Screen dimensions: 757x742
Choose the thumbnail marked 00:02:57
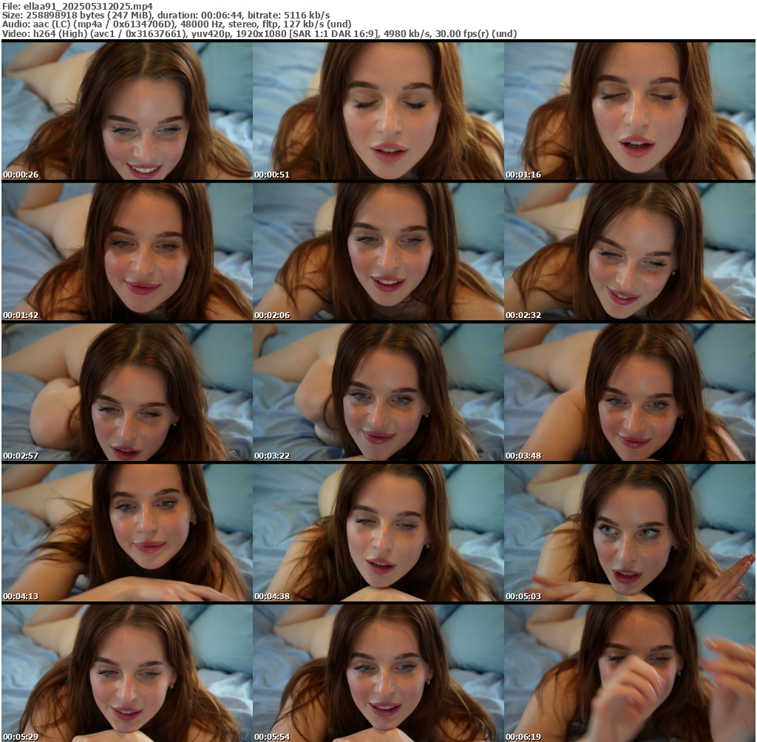[127, 392]
